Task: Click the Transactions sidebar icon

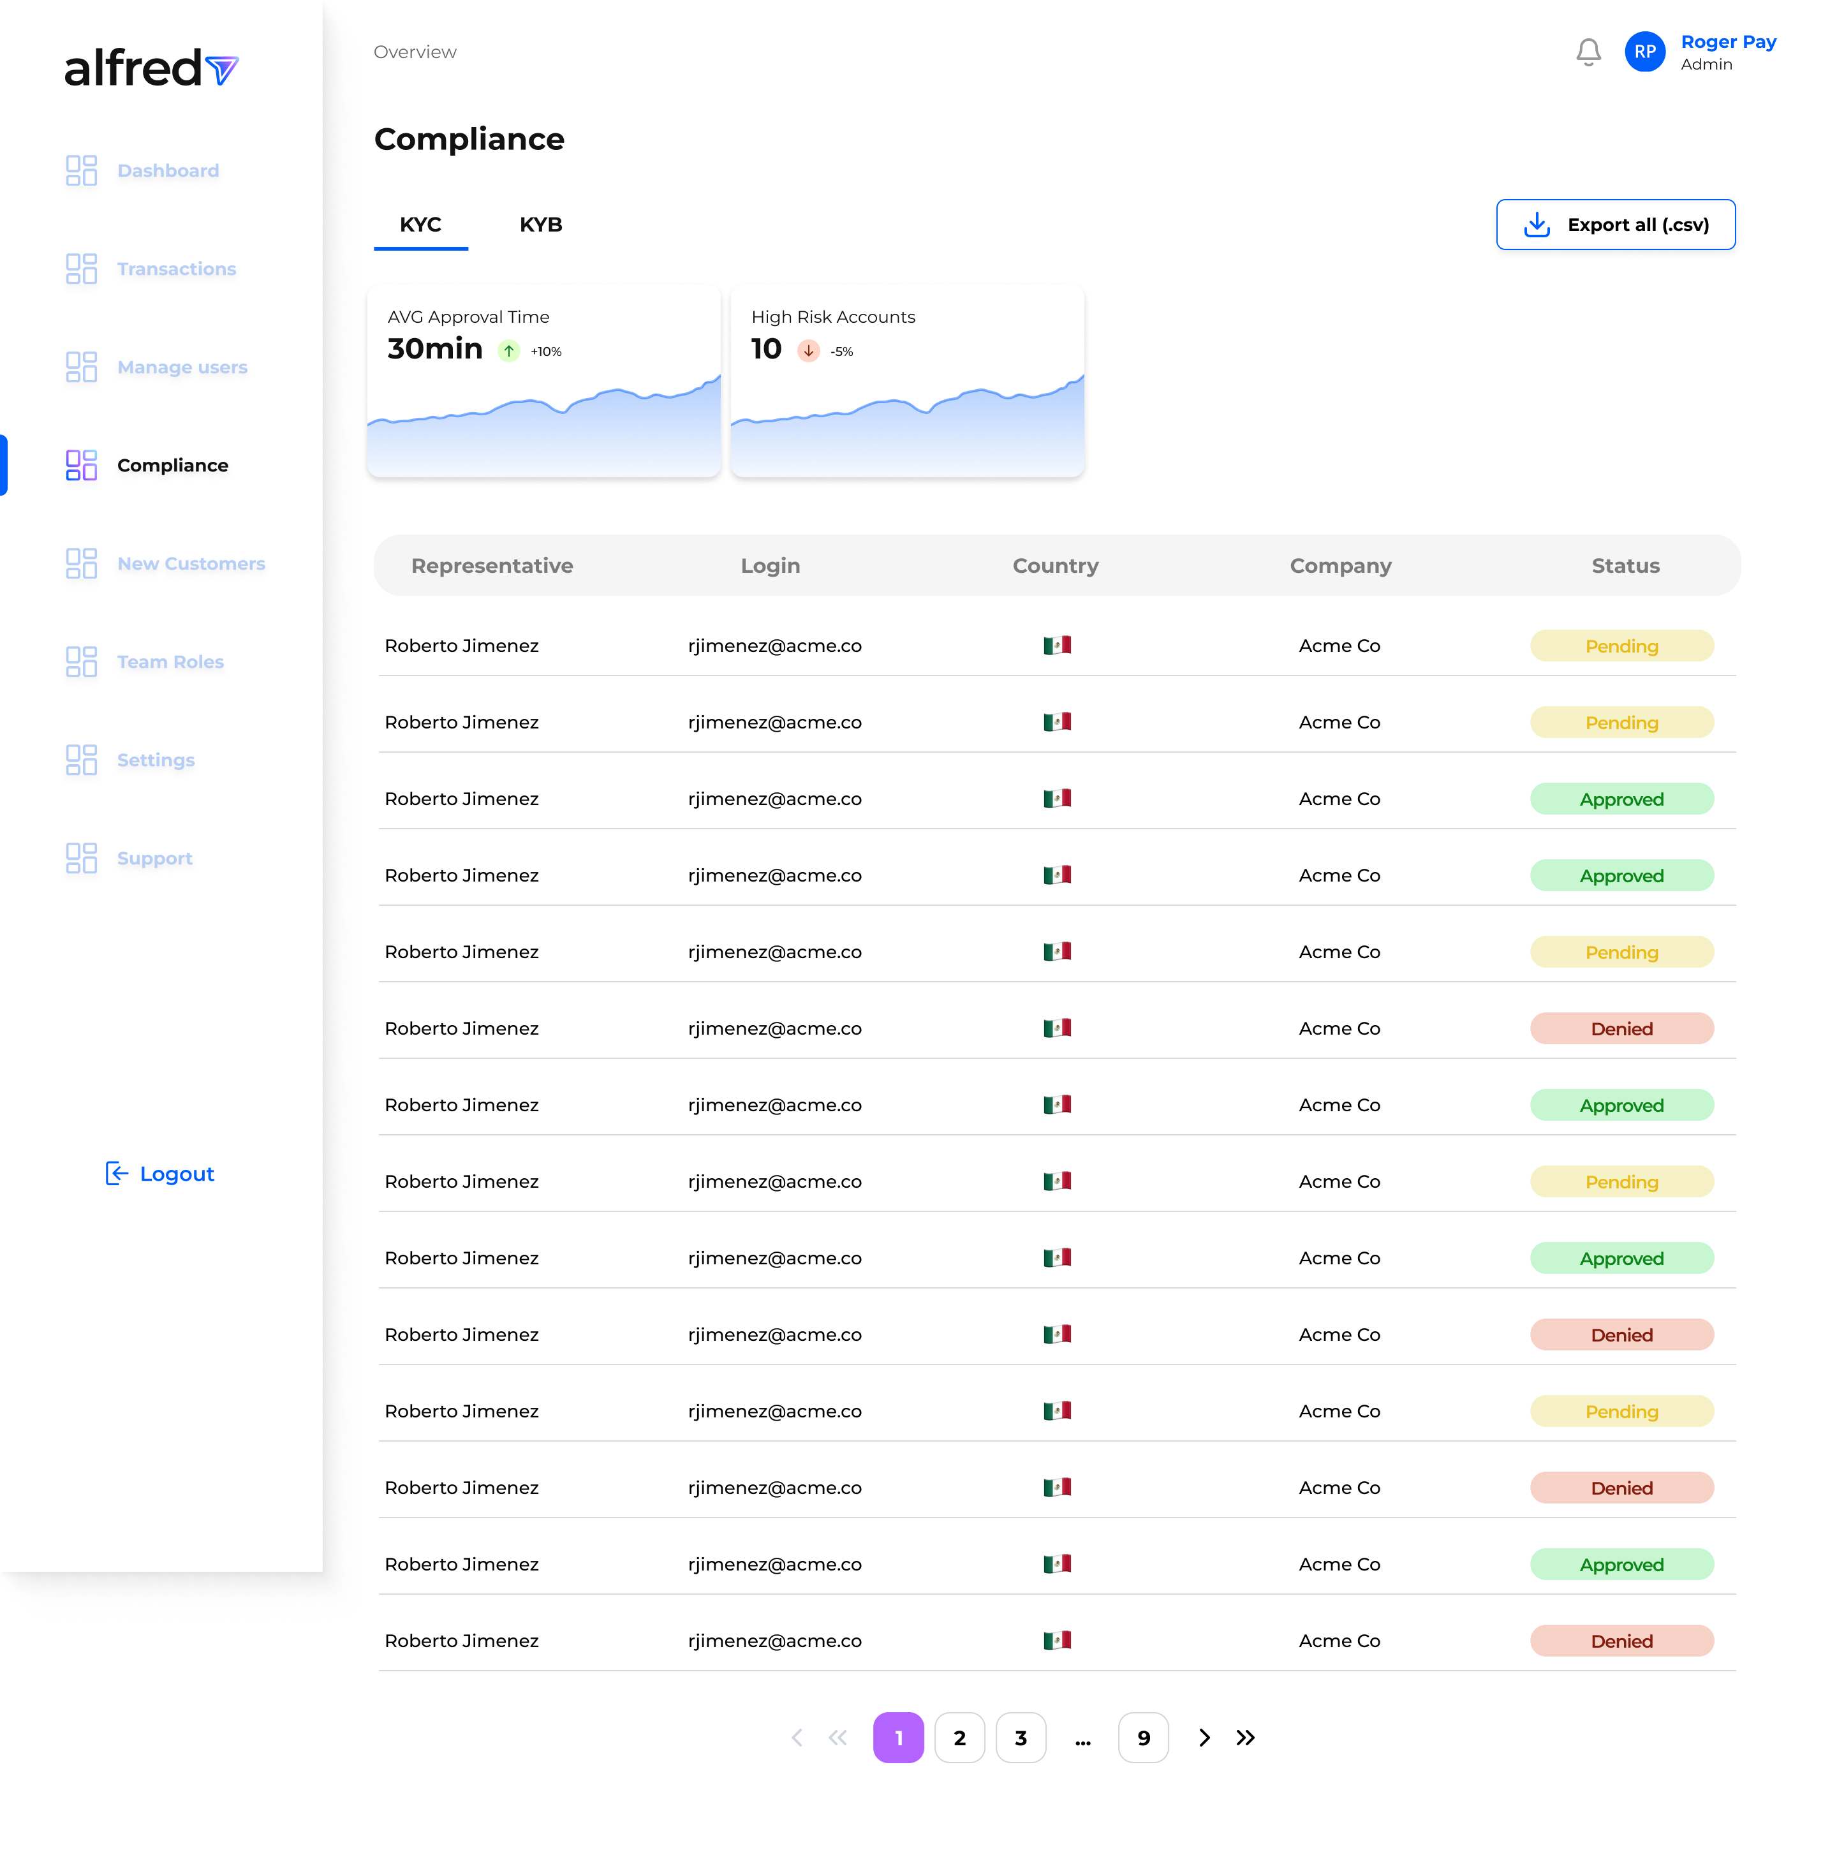Action: pyautogui.click(x=82, y=269)
